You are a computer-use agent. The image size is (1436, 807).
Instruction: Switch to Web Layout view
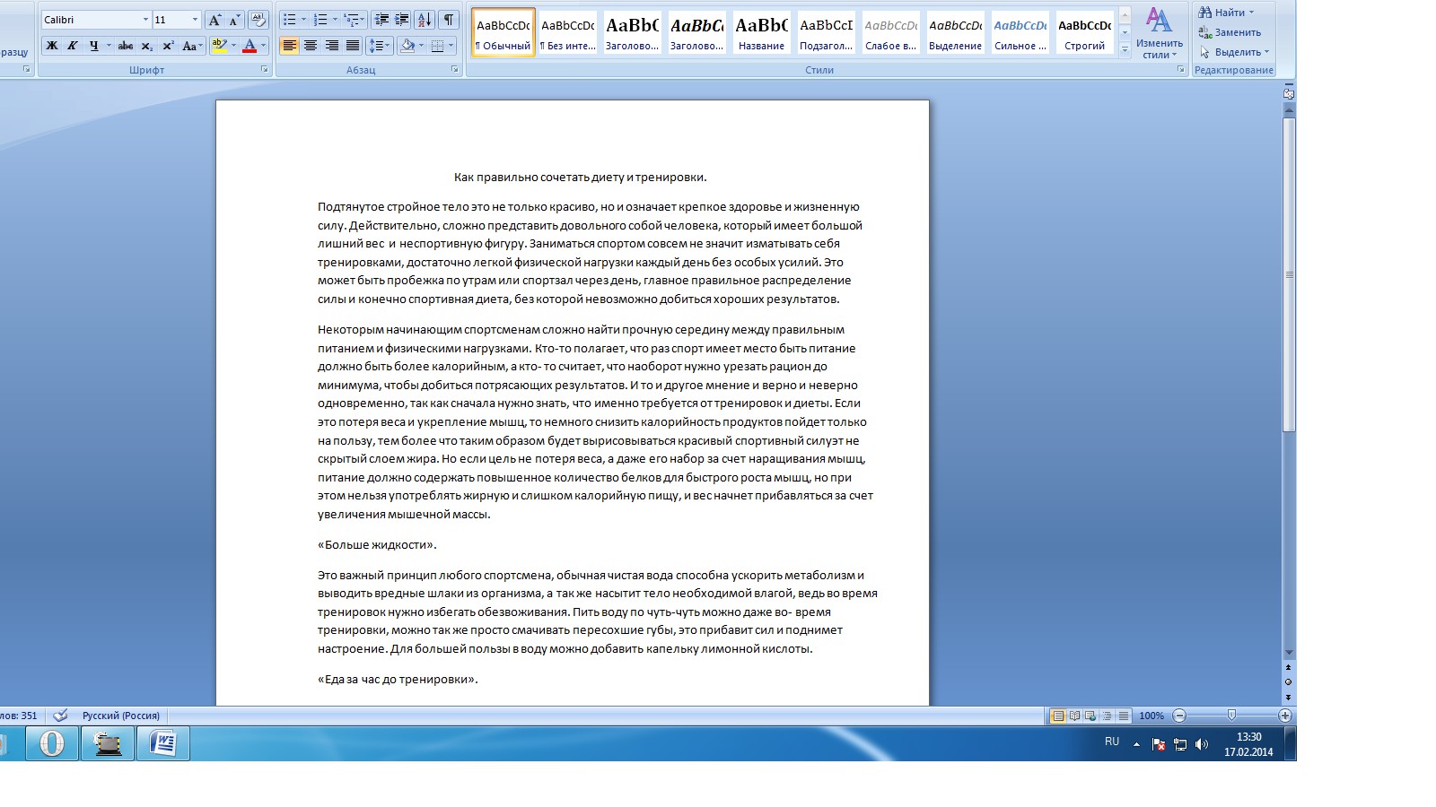point(1090,716)
